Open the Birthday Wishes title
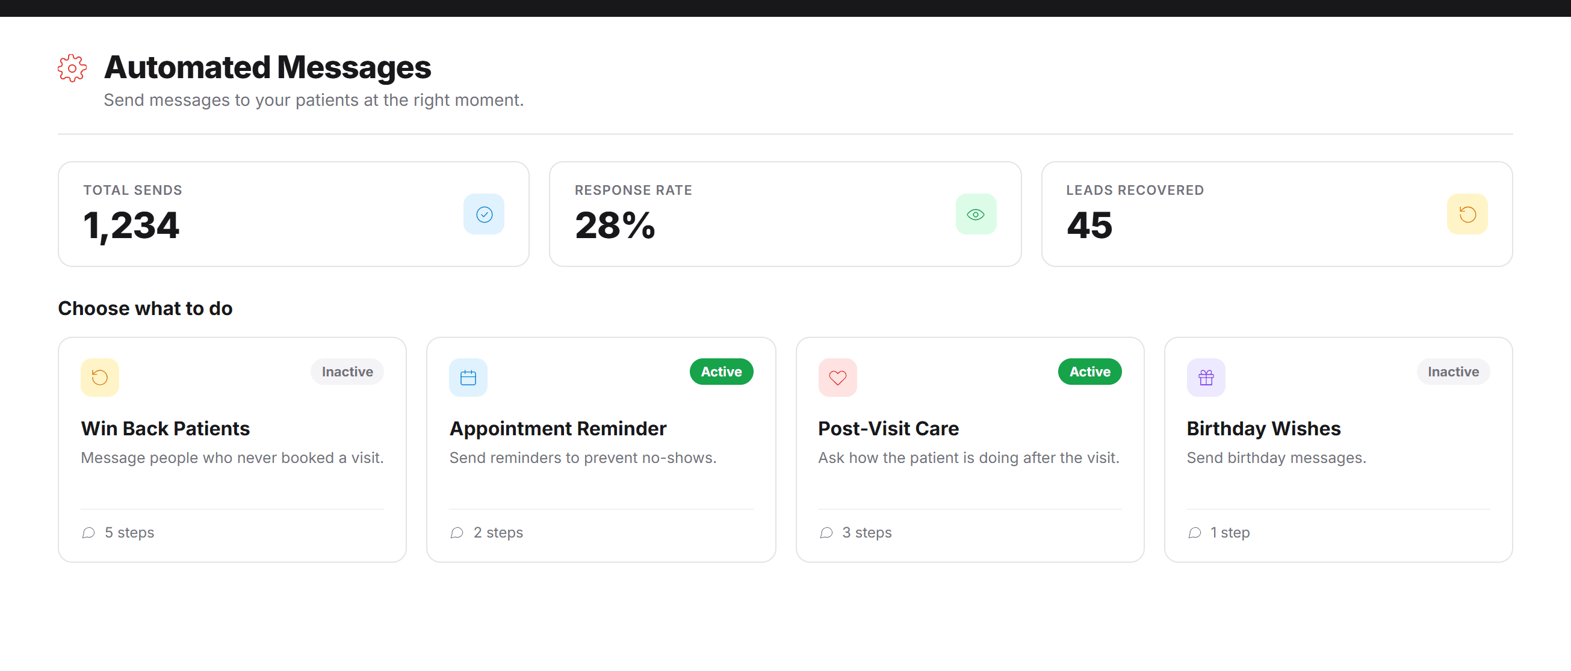 click(1263, 429)
